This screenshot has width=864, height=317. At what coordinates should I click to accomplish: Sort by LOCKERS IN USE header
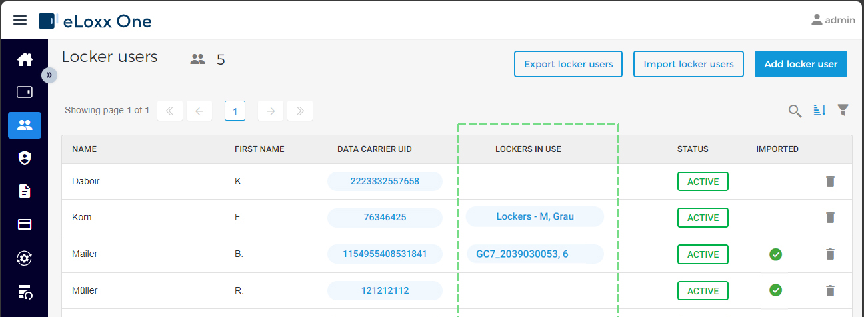pos(528,149)
